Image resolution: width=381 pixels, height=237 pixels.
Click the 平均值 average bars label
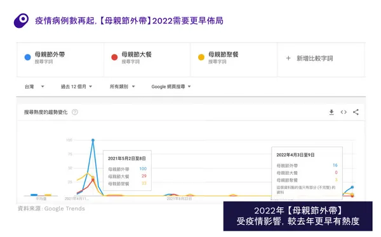pos(41,199)
